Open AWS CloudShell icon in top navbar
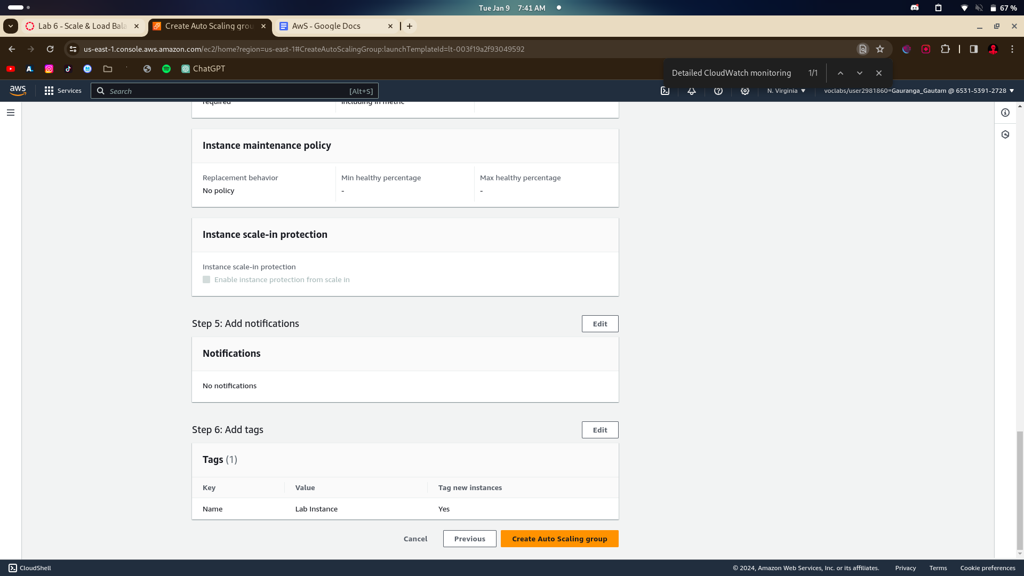The image size is (1024, 576). [665, 91]
